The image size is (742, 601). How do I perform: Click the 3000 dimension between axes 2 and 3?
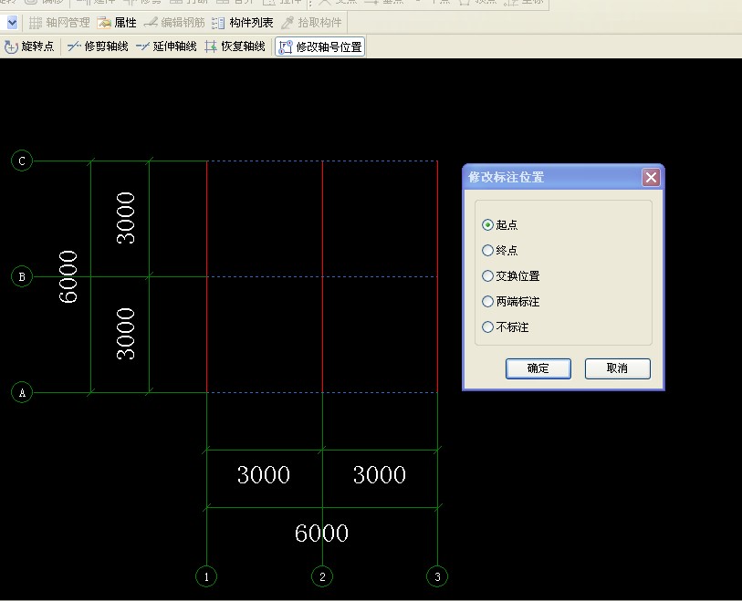coord(380,475)
